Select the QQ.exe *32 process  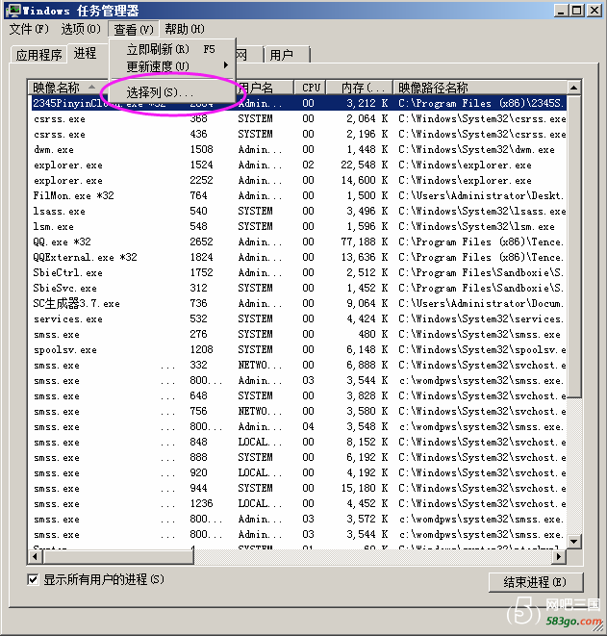point(298,242)
